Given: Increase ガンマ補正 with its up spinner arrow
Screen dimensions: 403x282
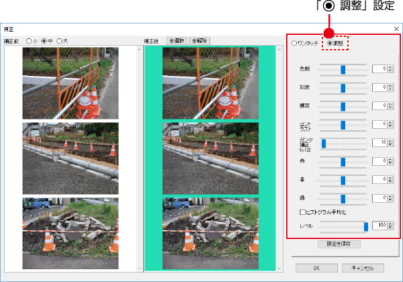Looking at the screenshot, I should tap(390, 141).
